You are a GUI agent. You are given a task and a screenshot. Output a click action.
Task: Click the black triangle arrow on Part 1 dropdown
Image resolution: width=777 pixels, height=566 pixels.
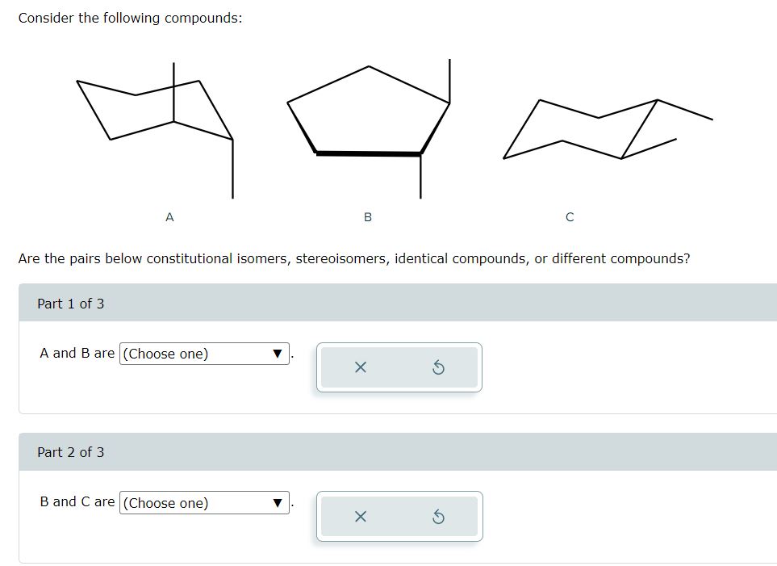pos(277,353)
